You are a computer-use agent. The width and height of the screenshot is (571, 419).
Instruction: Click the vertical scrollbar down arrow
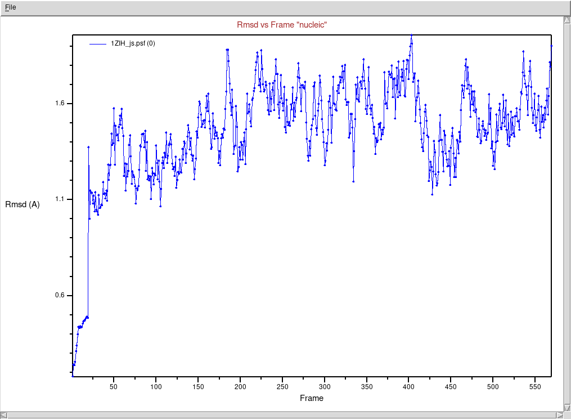point(567,408)
